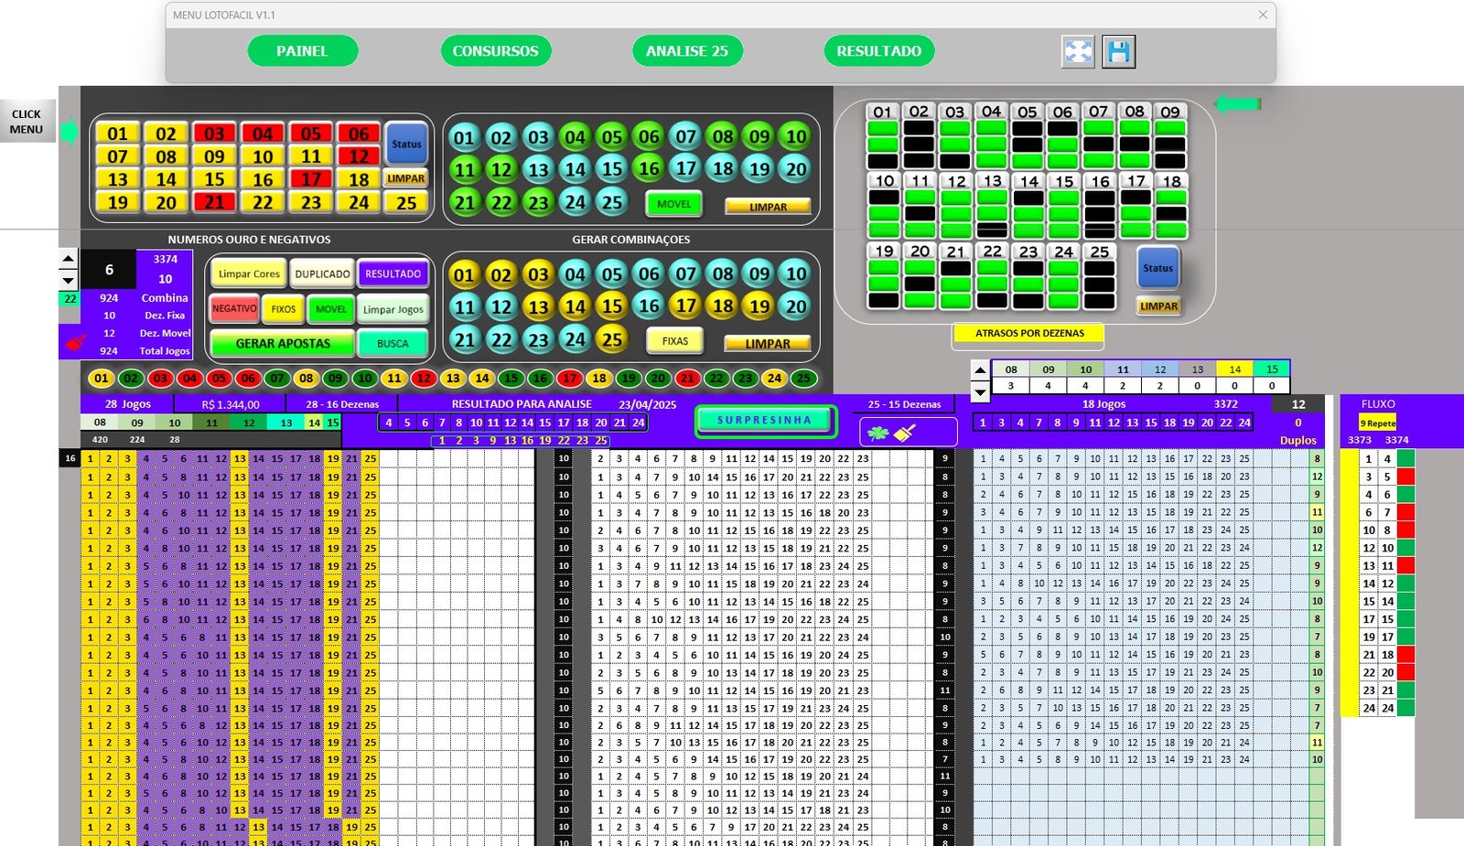Click the fullscreen expand arrows icon
Screen dimensions: 1464x846
(x=1078, y=52)
